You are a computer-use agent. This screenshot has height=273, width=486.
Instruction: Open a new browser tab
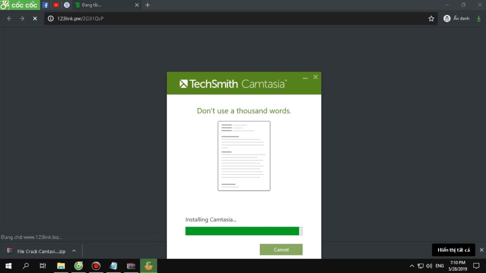coord(148,5)
